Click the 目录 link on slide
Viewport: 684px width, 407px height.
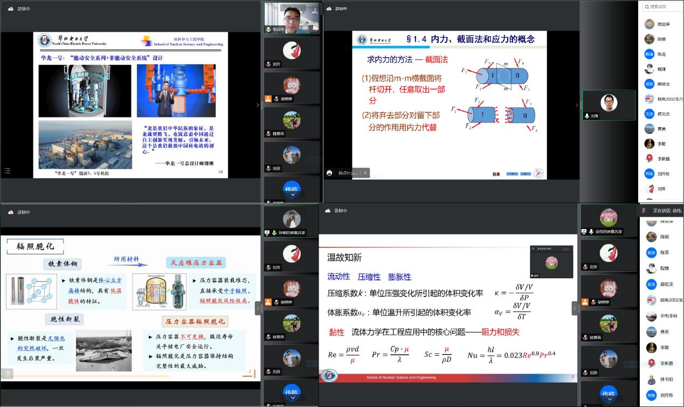(x=496, y=174)
